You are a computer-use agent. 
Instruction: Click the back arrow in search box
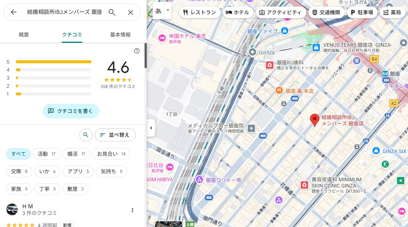pyautogui.click(x=14, y=12)
